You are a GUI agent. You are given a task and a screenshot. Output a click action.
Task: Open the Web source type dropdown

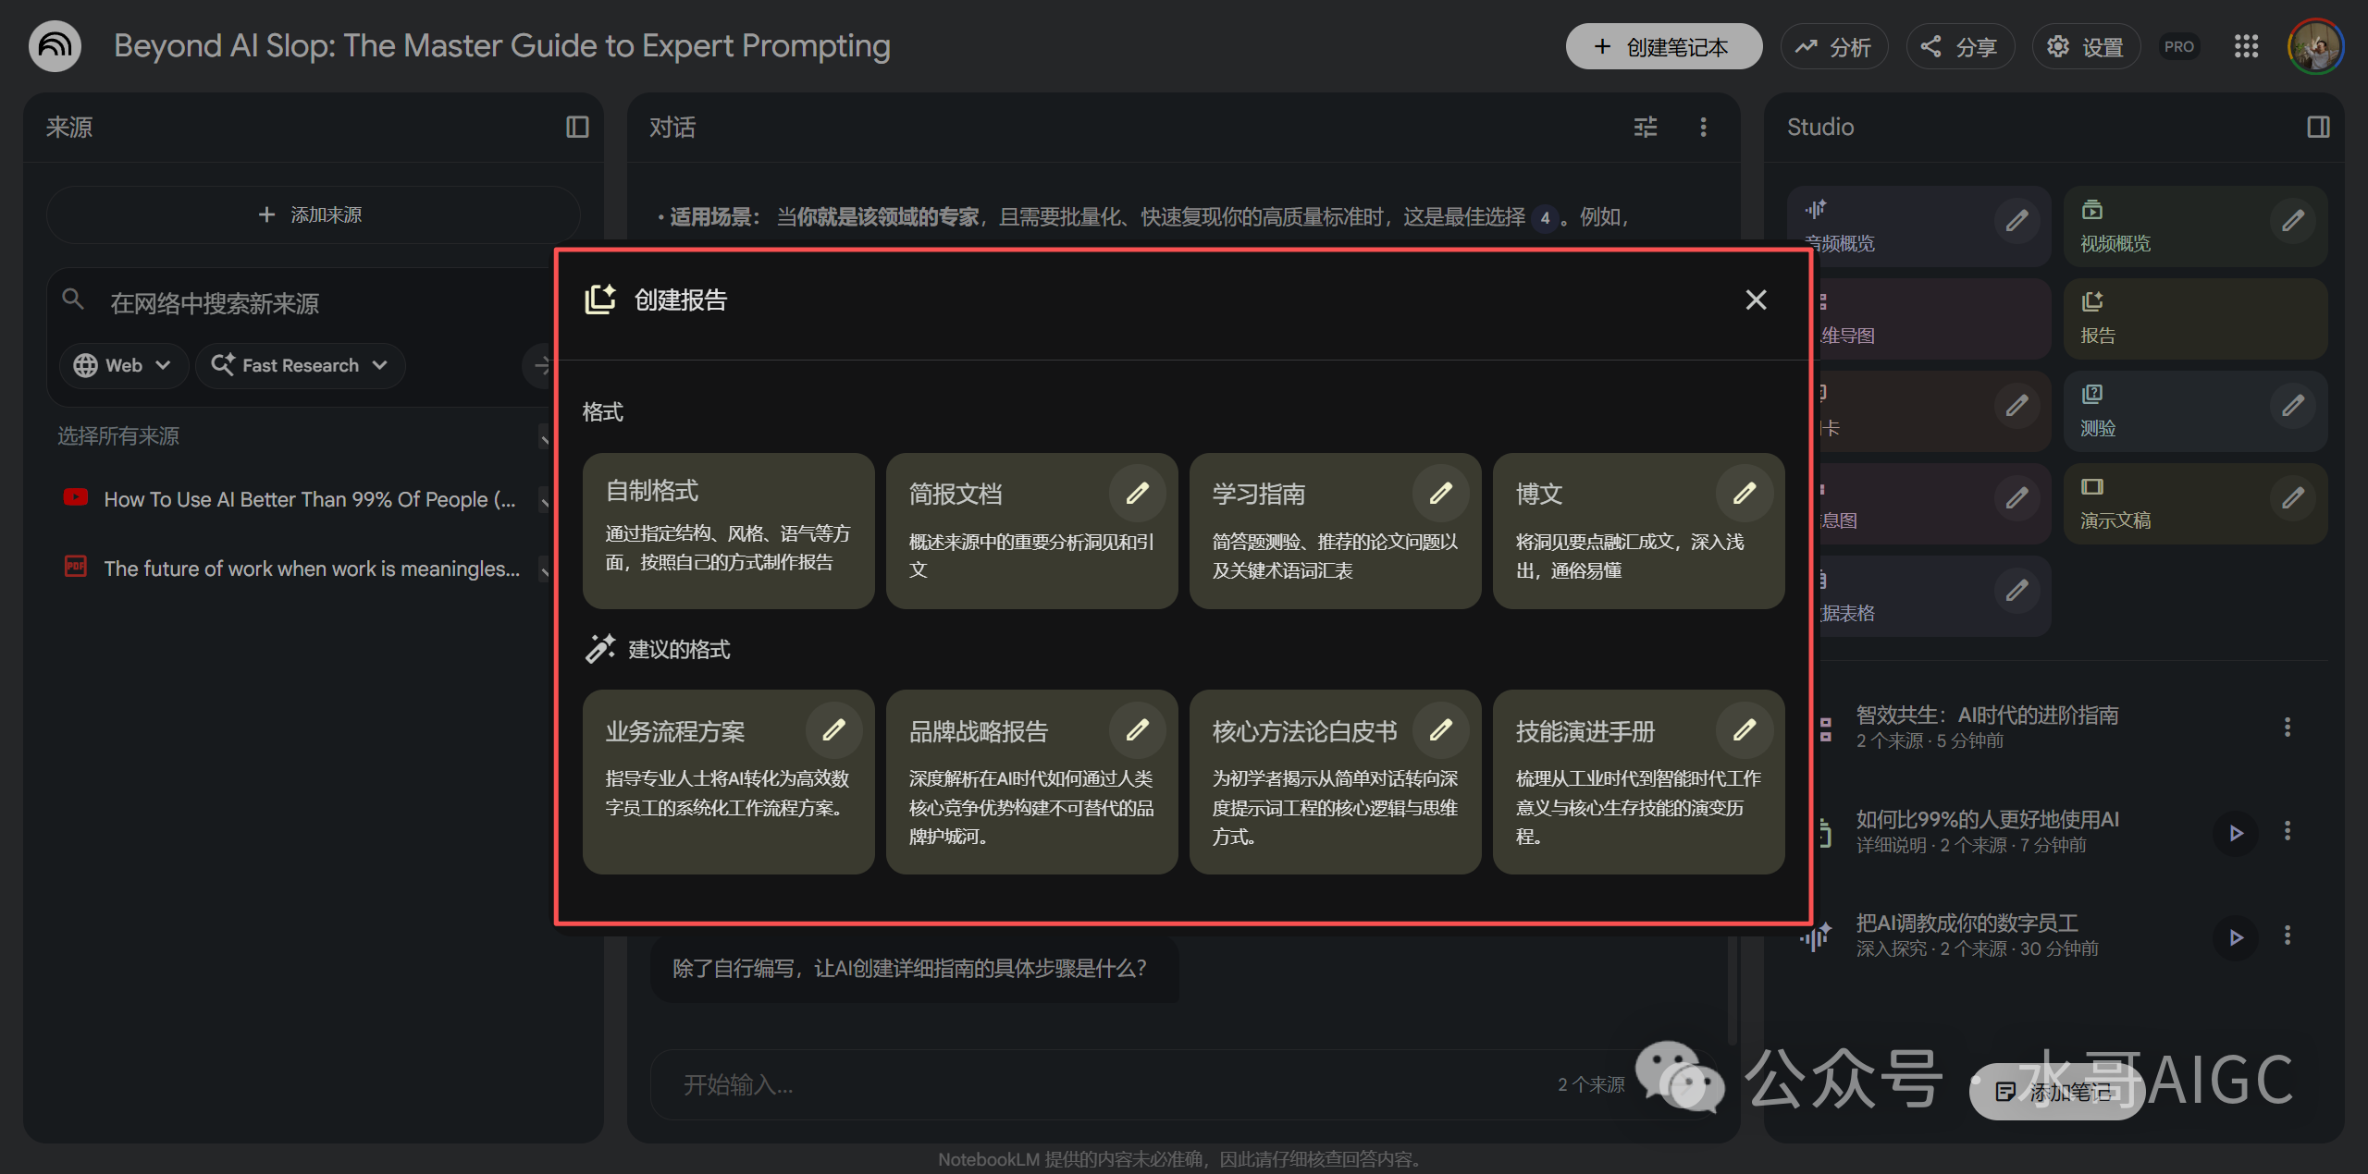click(x=123, y=365)
